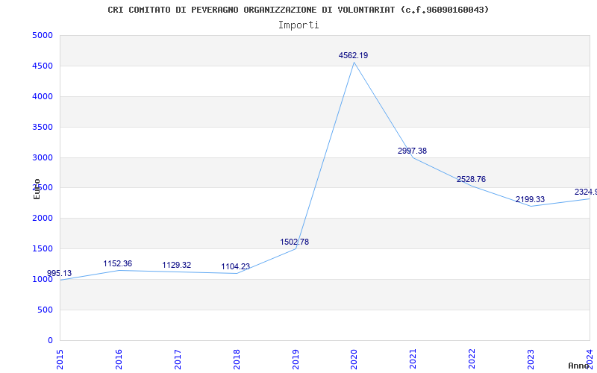Click the chart title CRI COMITATO DI PEVERAGNO
Image resolution: width=597 pixels, height=373 pixels.
(298, 10)
